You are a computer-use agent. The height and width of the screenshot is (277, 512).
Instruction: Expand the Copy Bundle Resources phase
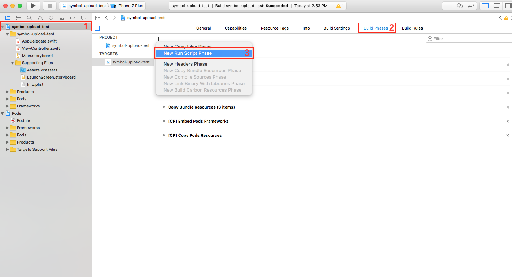164,107
